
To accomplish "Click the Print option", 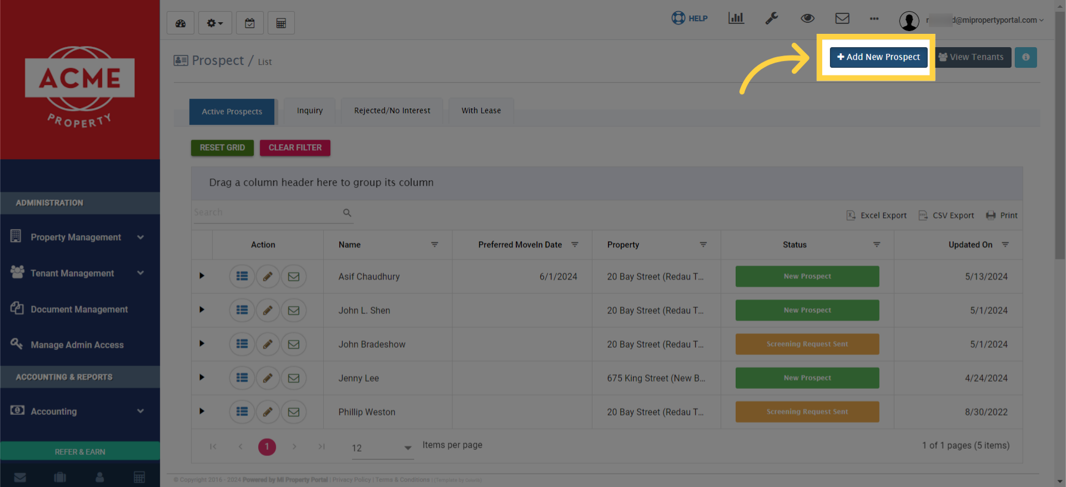I will pyautogui.click(x=1002, y=215).
